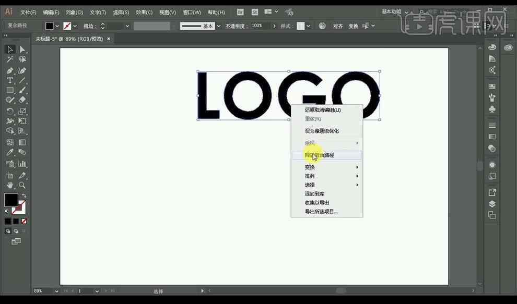517x304 pixels.
Task: Open the 效果(C) menu
Action: pos(144,12)
